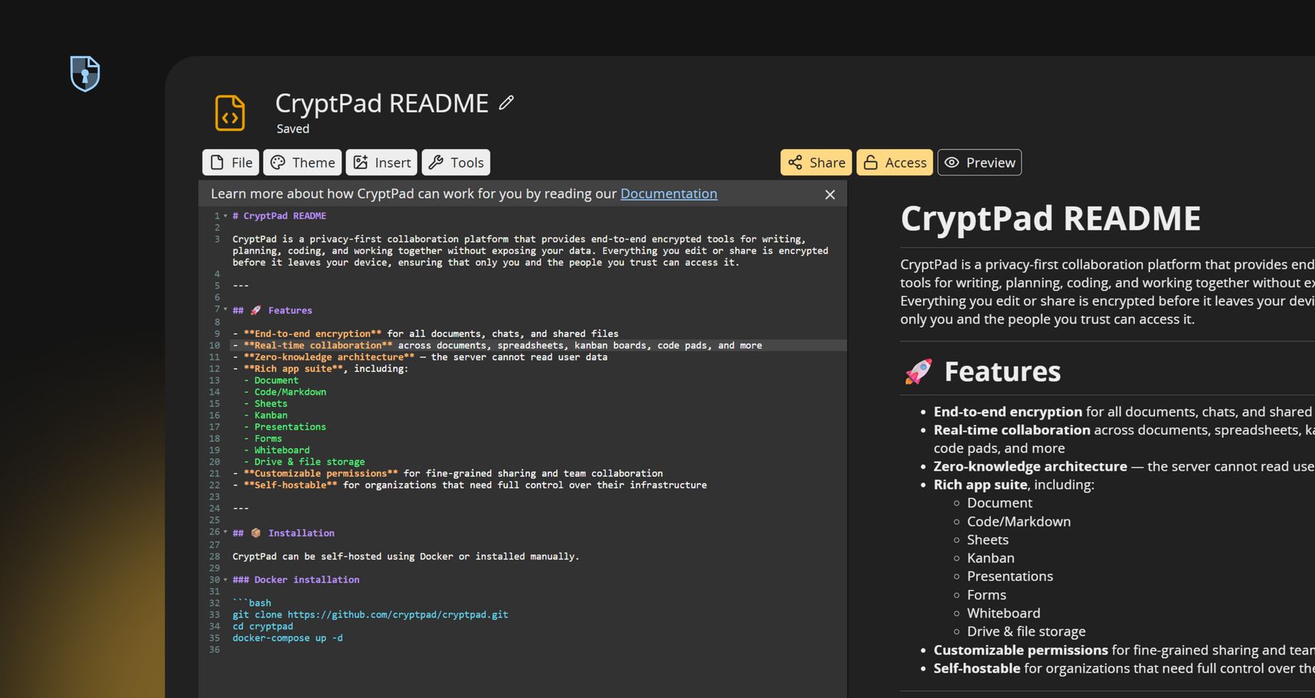Click the Share button
The image size is (1315, 698).
point(816,162)
